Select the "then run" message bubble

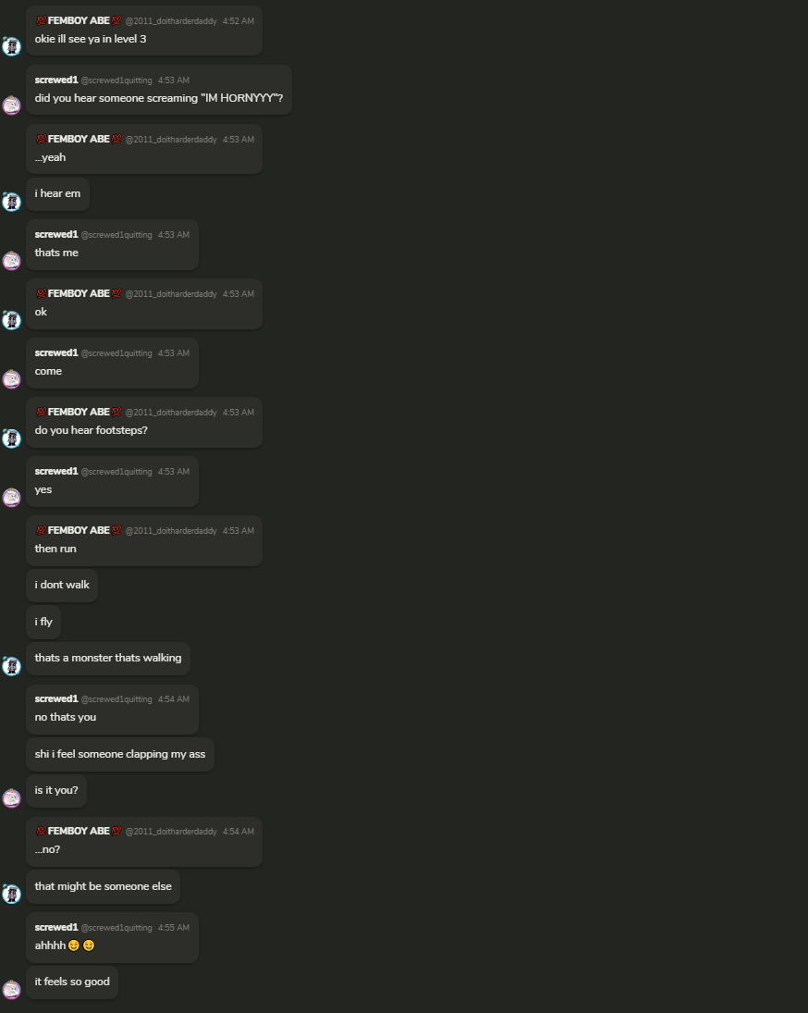(x=144, y=541)
